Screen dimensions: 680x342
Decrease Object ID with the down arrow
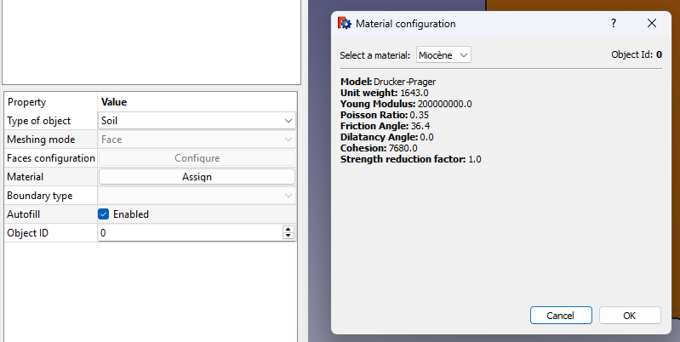[289, 236]
